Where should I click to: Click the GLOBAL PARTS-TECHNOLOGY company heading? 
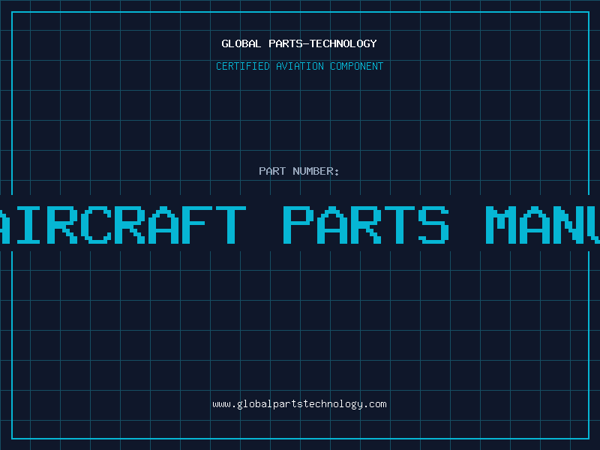[x=299, y=43]
